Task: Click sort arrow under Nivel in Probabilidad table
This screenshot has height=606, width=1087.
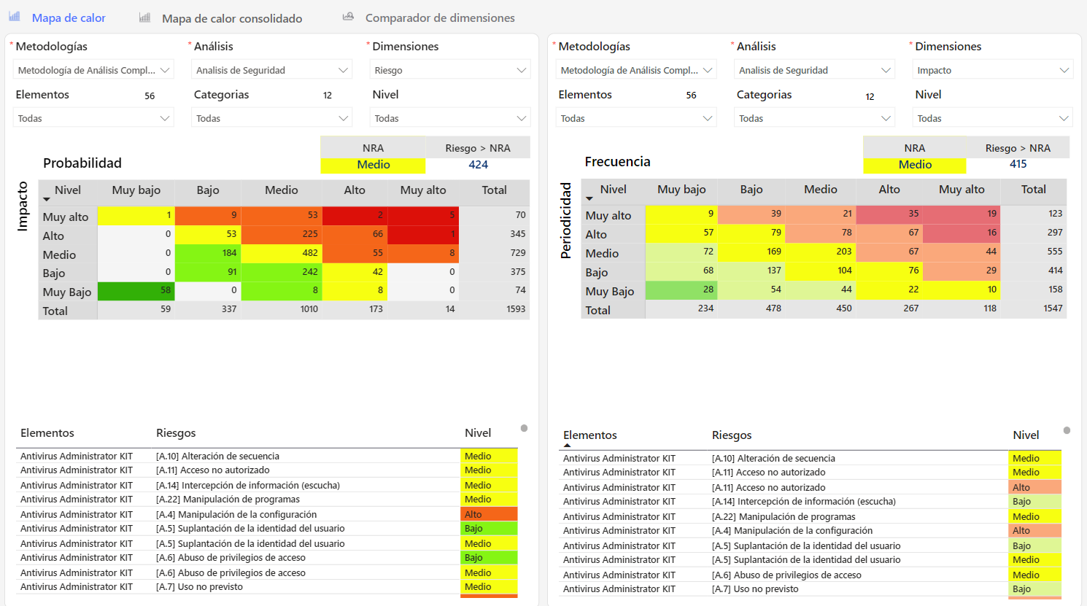Action: click(47, 200)
